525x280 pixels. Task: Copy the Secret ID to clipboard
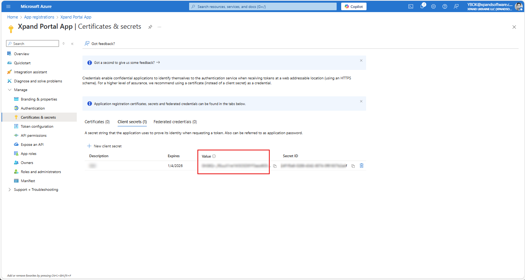pos(353,166)
